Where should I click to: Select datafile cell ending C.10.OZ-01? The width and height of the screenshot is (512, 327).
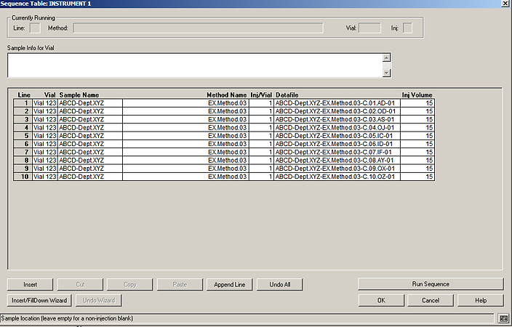pyautogui.click(x=337, y=177)
